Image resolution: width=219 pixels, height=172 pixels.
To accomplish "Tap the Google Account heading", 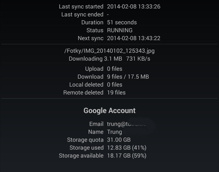I will coord(109,111).
